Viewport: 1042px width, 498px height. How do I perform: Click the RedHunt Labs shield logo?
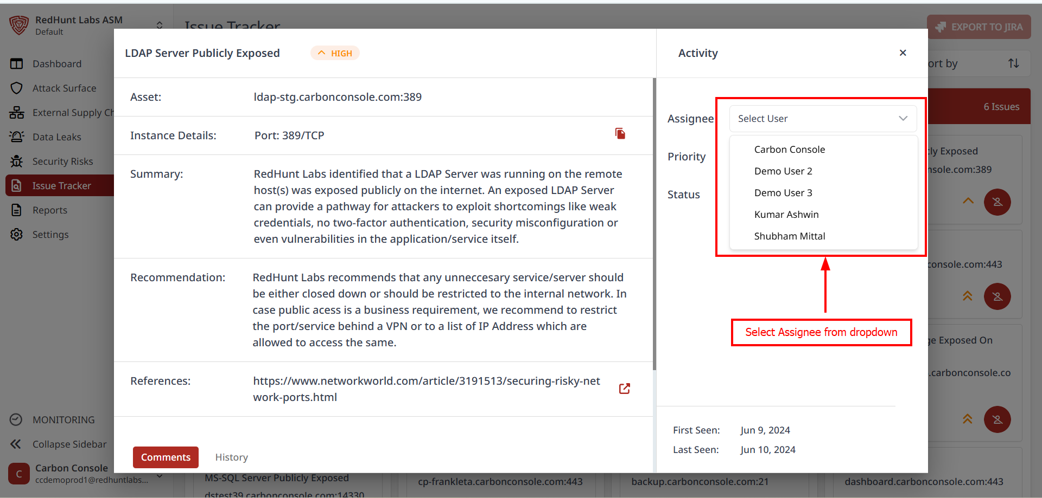19,25
